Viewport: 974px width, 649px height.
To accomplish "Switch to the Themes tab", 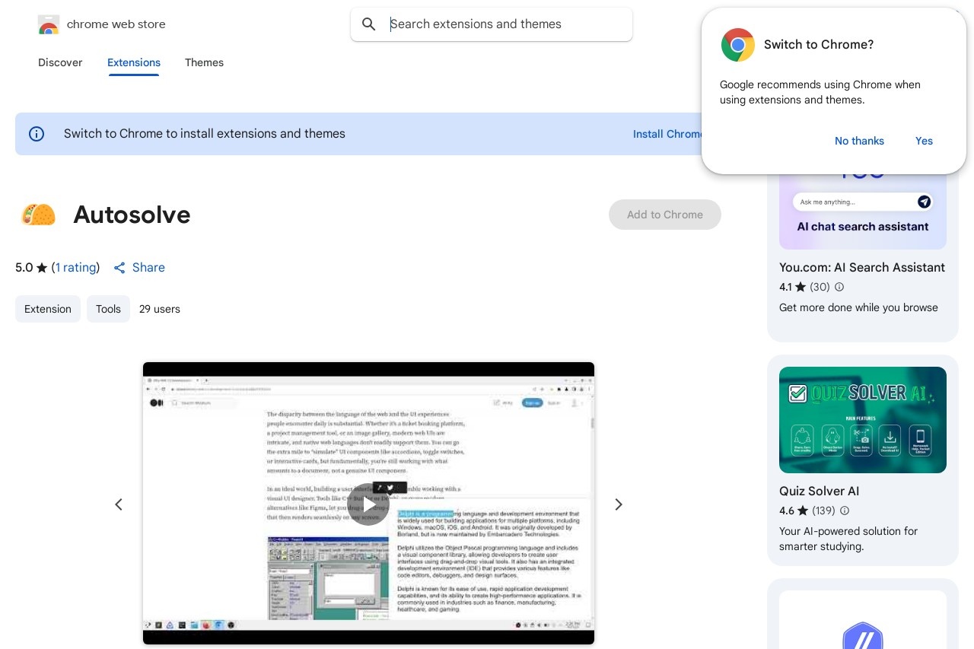I will click(x=204, y=62).
